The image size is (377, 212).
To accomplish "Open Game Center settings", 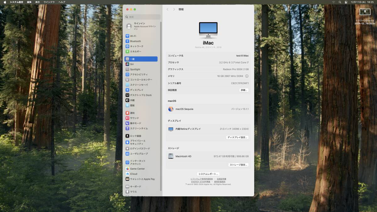I will pyautogui.click(x=137, y=169).
